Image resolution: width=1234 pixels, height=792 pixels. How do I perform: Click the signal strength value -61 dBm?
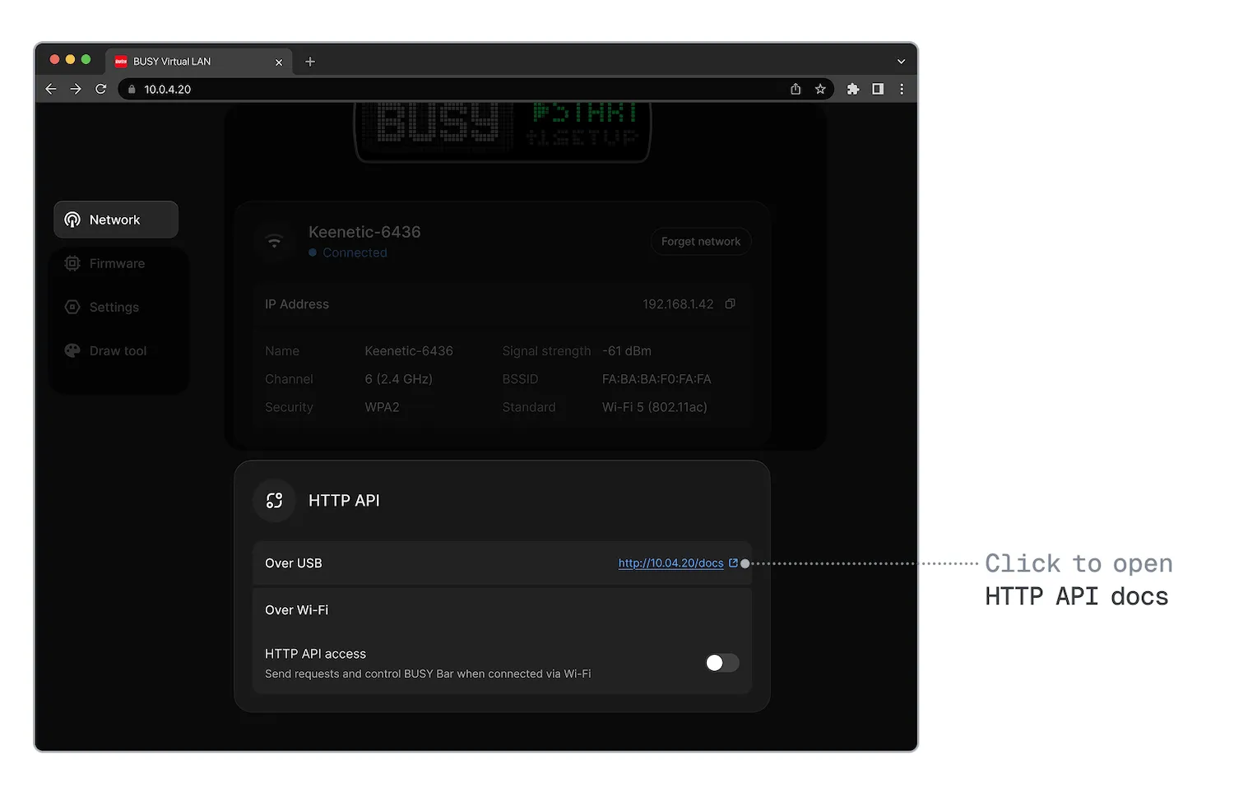click(x=627, y=351)
